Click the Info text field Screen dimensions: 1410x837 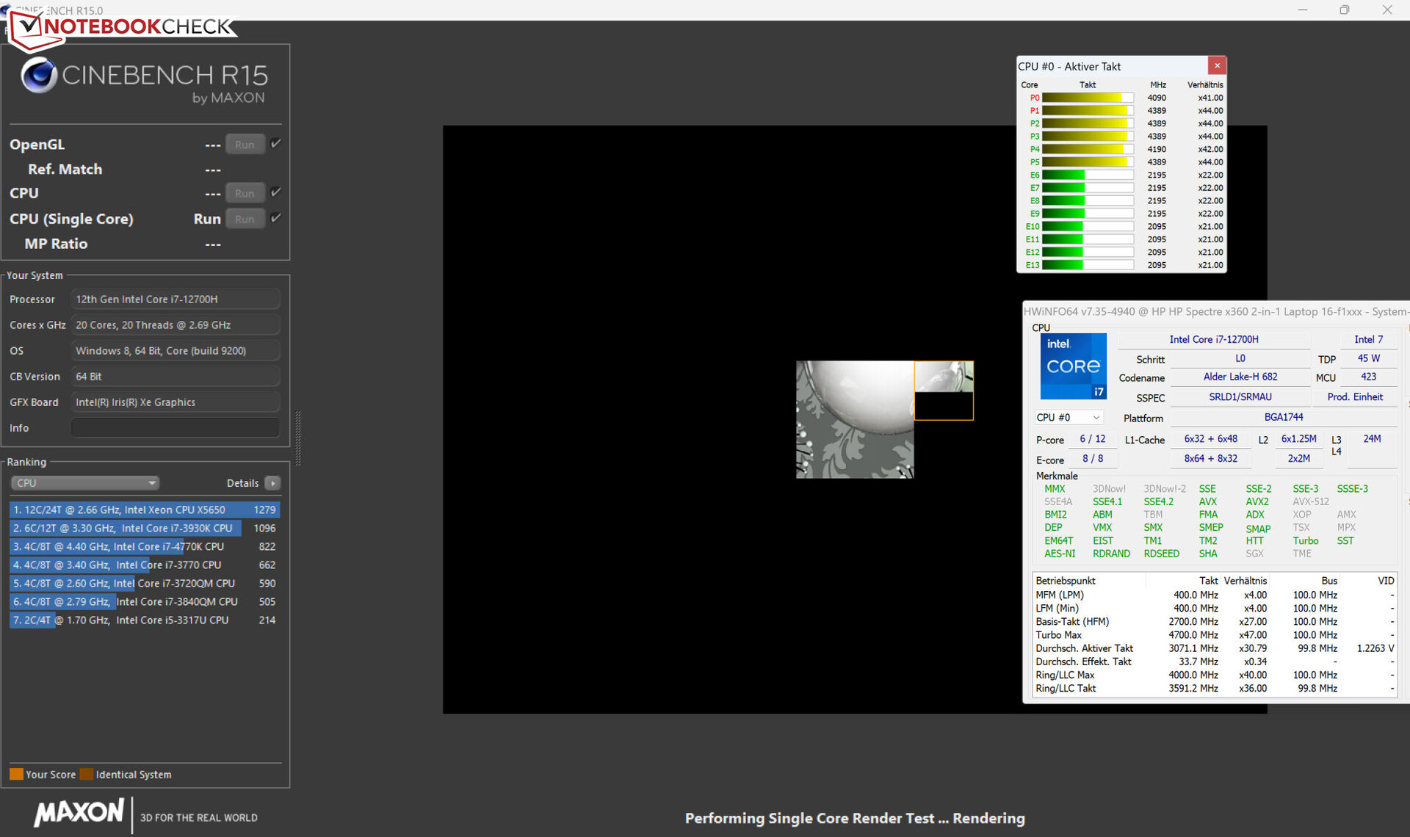176,428
